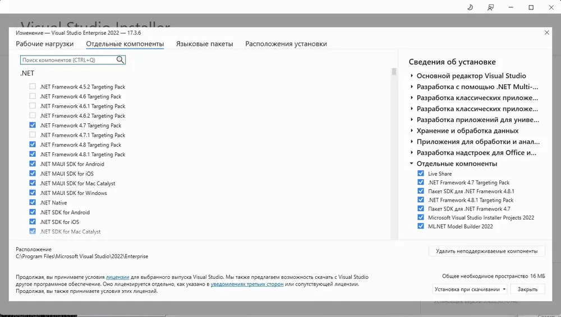Uncheck Live Share in installation details
The image size is (561, 317).
[x=421, y=173]
